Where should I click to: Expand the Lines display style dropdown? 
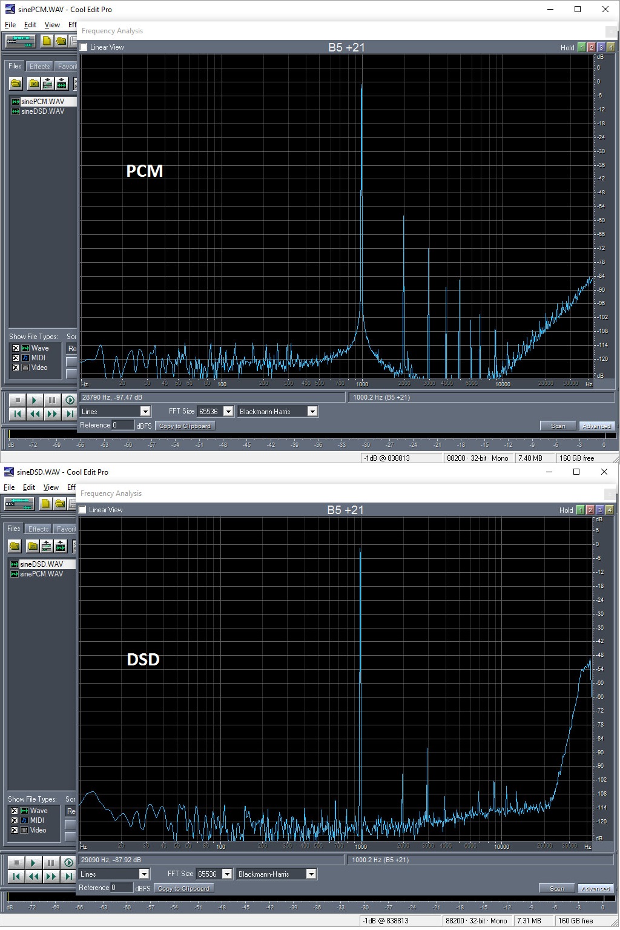pyautogui.click(x=145, y=411)
